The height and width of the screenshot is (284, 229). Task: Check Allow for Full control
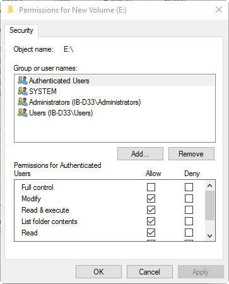point(151,187)
